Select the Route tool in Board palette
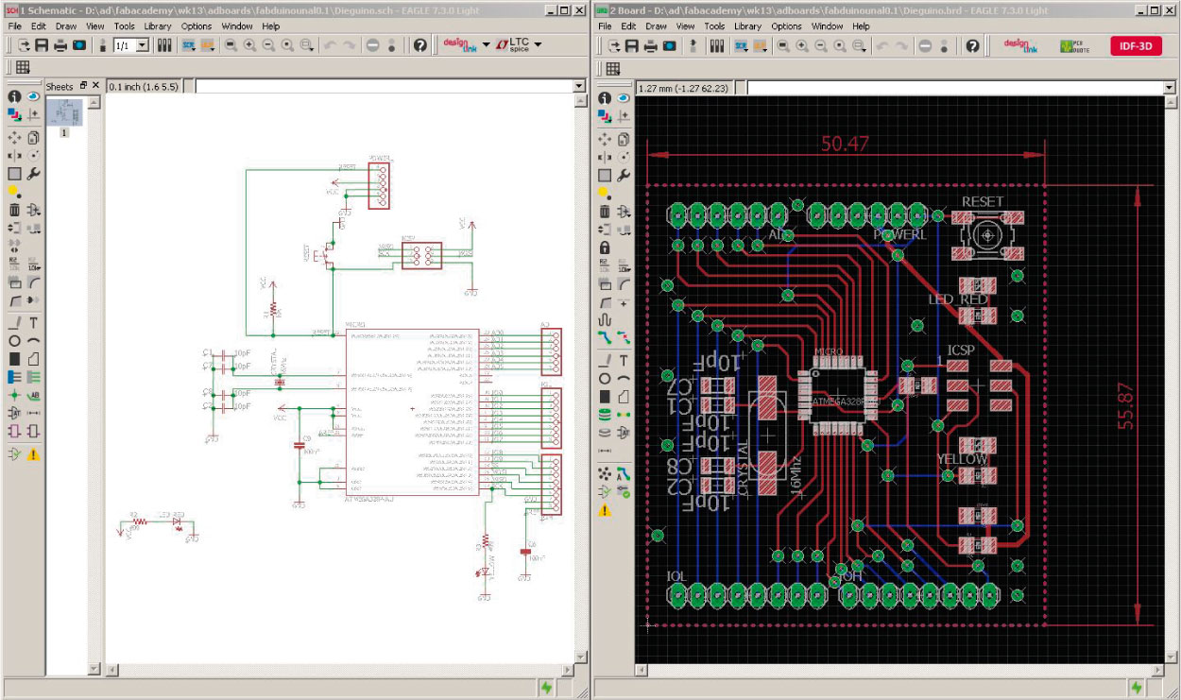This screenshot has height=700, width=1181. pos(605,337)
